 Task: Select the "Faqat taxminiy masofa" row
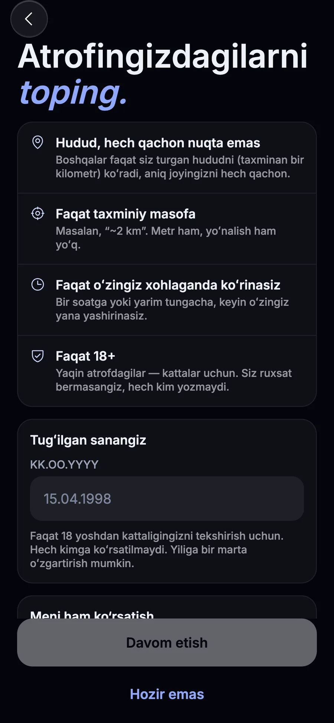[x=167, y=229]
